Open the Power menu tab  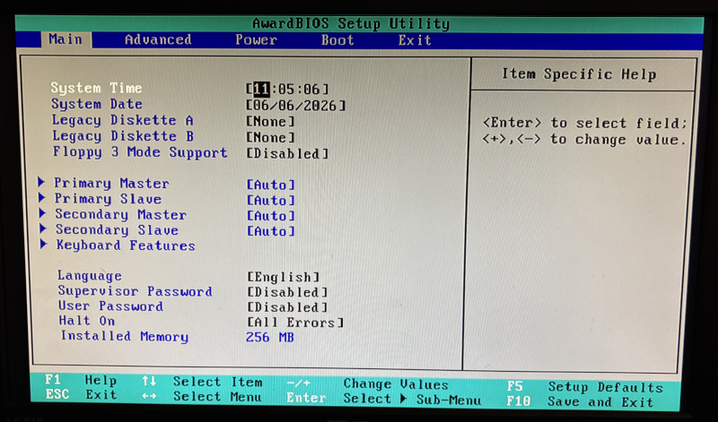coord(256,39)
